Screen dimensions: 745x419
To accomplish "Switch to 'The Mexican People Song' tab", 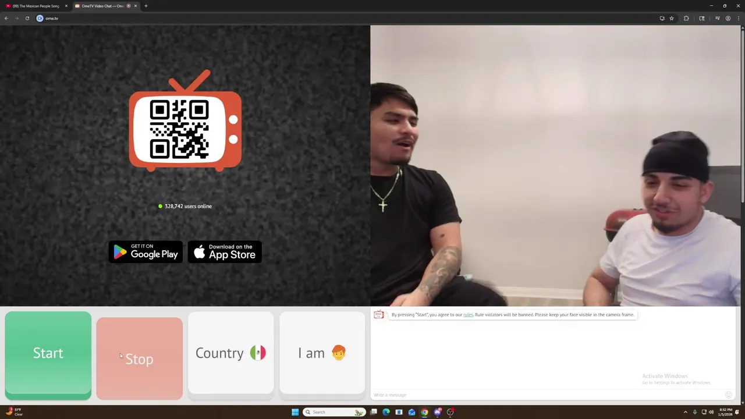I will click(x=36, y=6).
